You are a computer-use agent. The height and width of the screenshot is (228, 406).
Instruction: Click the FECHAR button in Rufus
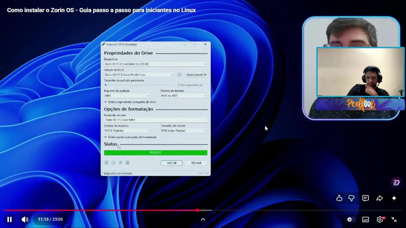point(196,163)
